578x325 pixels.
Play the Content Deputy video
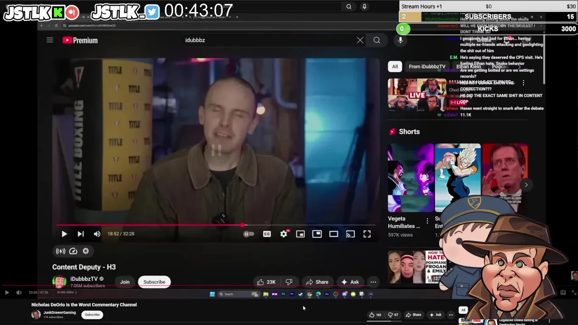[x=64, y=234]
